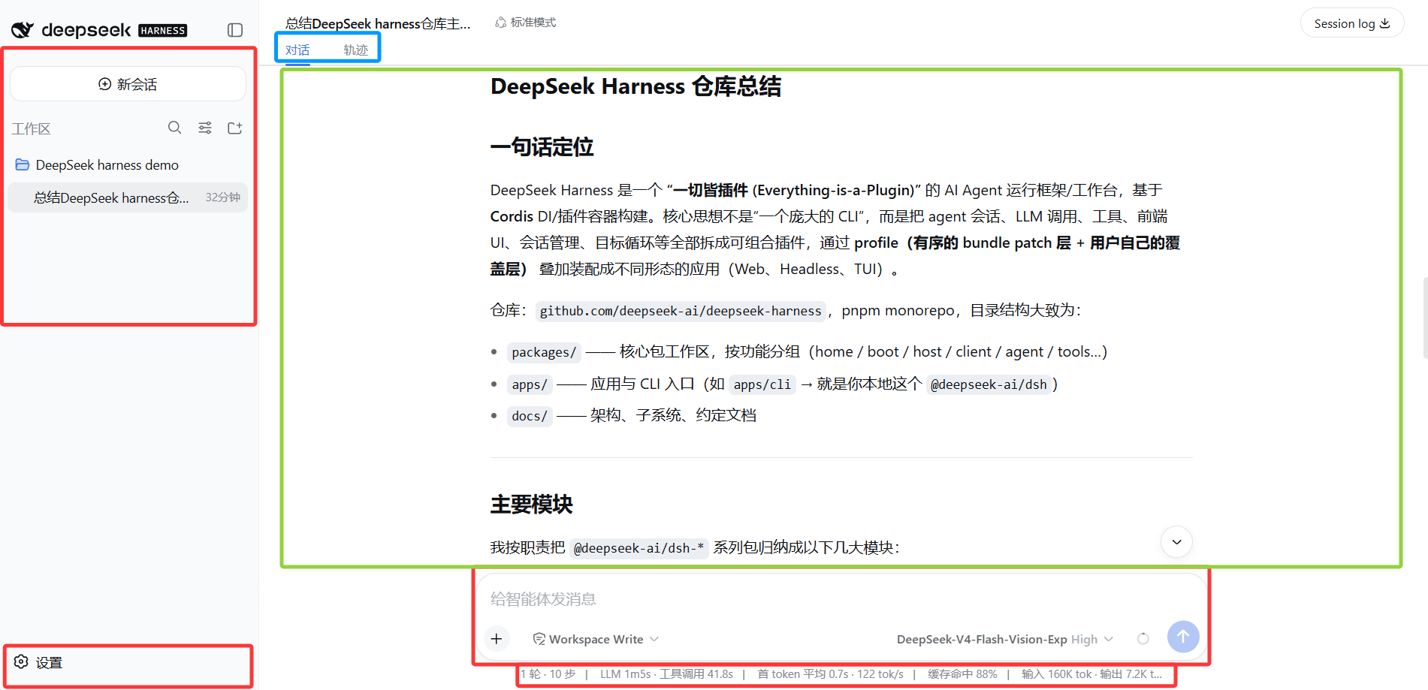This screenshot has width=1428, height=690.
Task: Open workspace filter sliders icon
Action: pos(205,128)
